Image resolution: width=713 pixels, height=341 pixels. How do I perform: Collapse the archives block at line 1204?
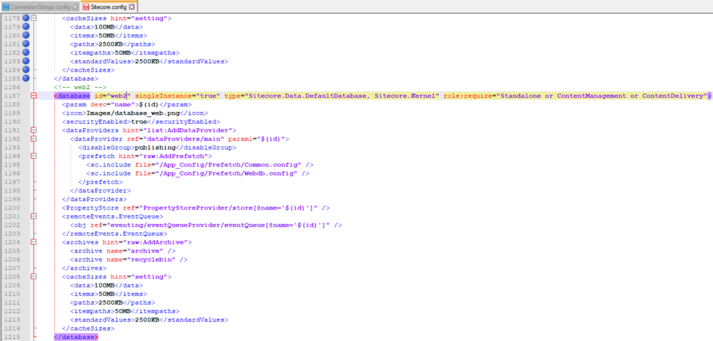[x=33, y=242]
